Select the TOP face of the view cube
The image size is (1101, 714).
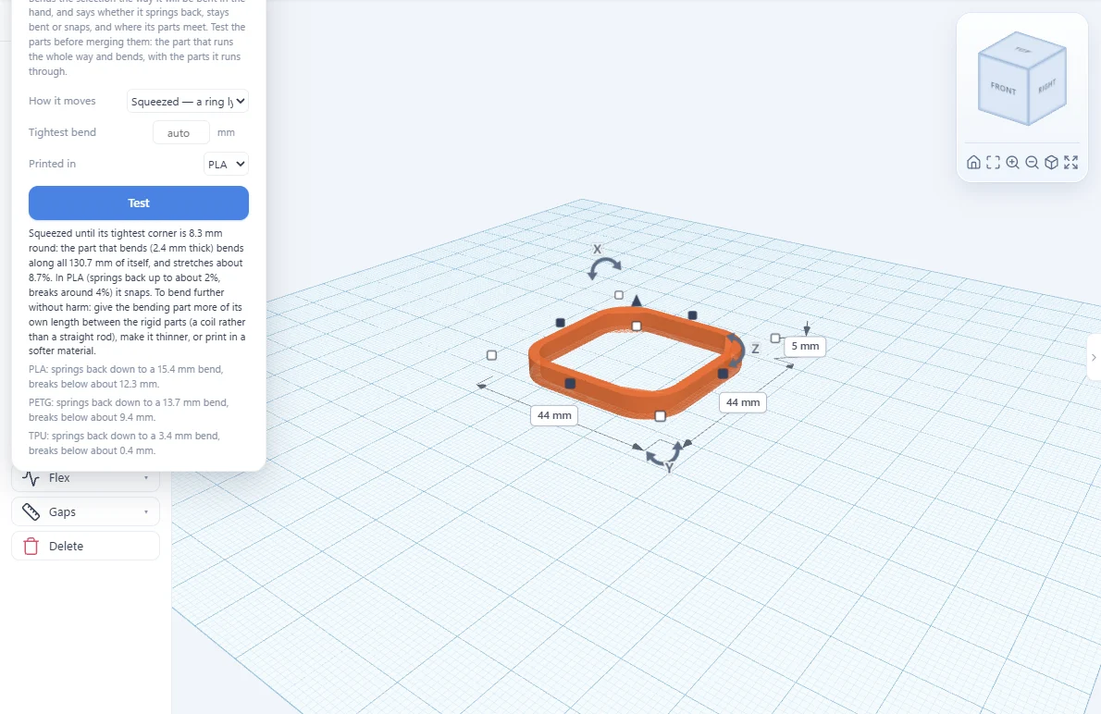(x=1023, y=50)
